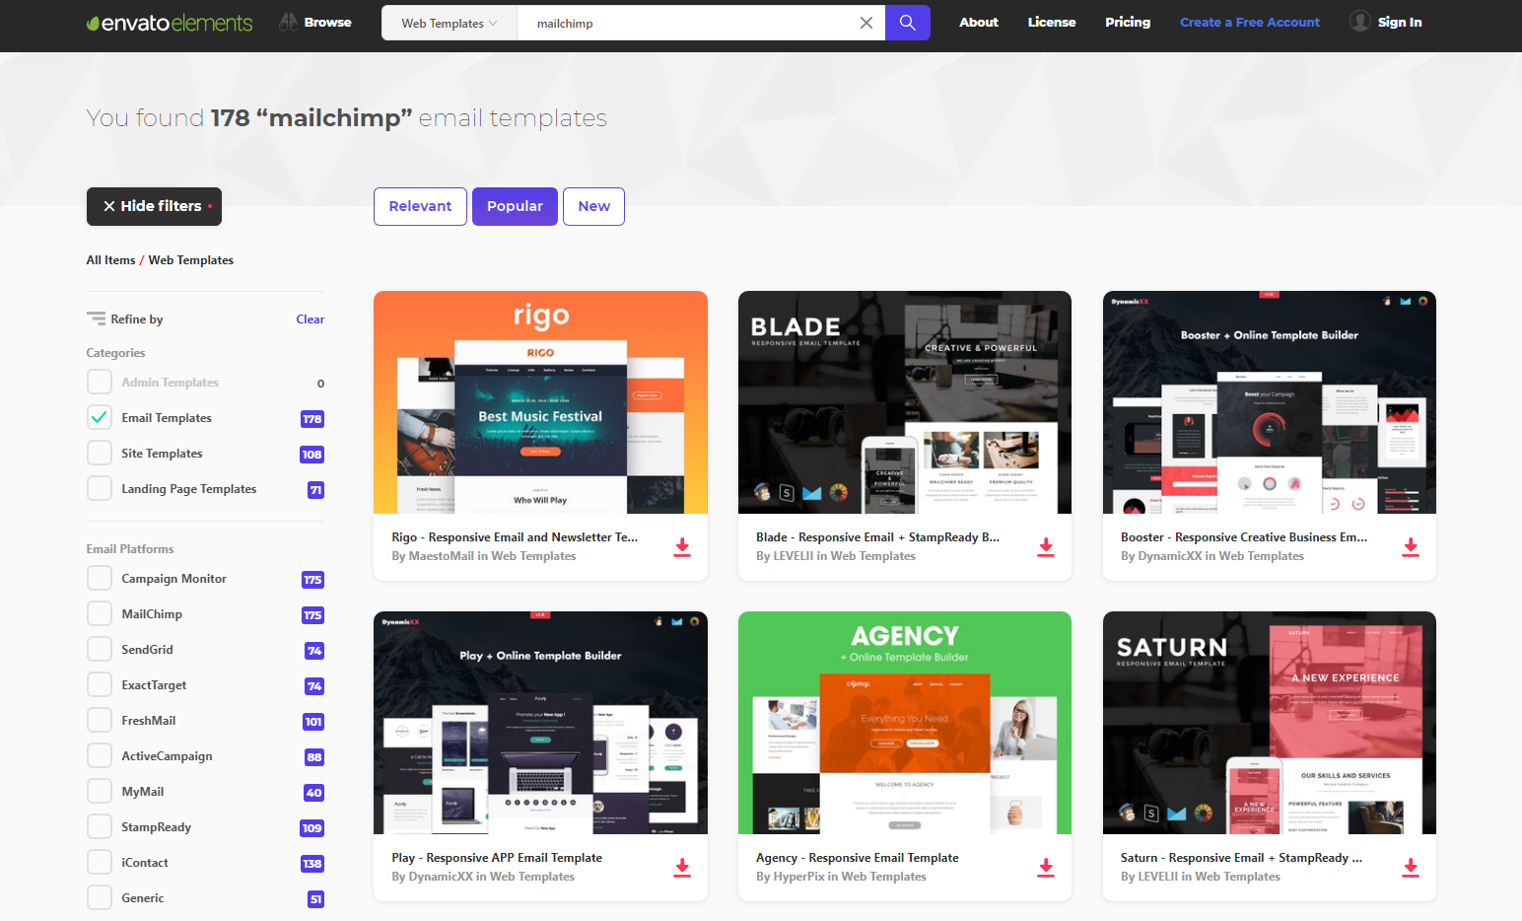Clear the search text with the X icon
The width and height of the screenshot is (1522, 921).
[866, 23]
